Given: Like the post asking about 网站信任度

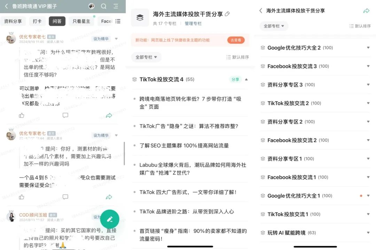Looking at the screenshot, I should [22, 115].
